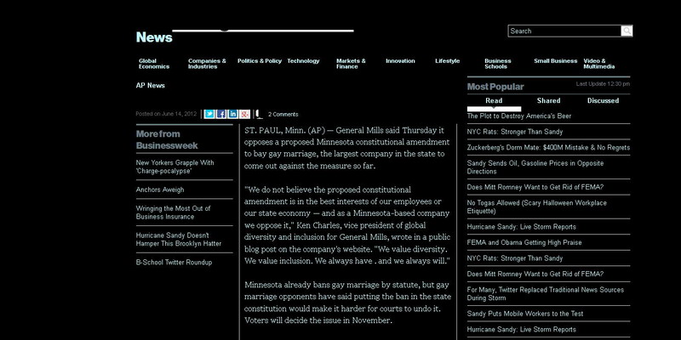
Task: Open 'Twitter Replaced Traditional News Sources' story
Action: [546, 293]
